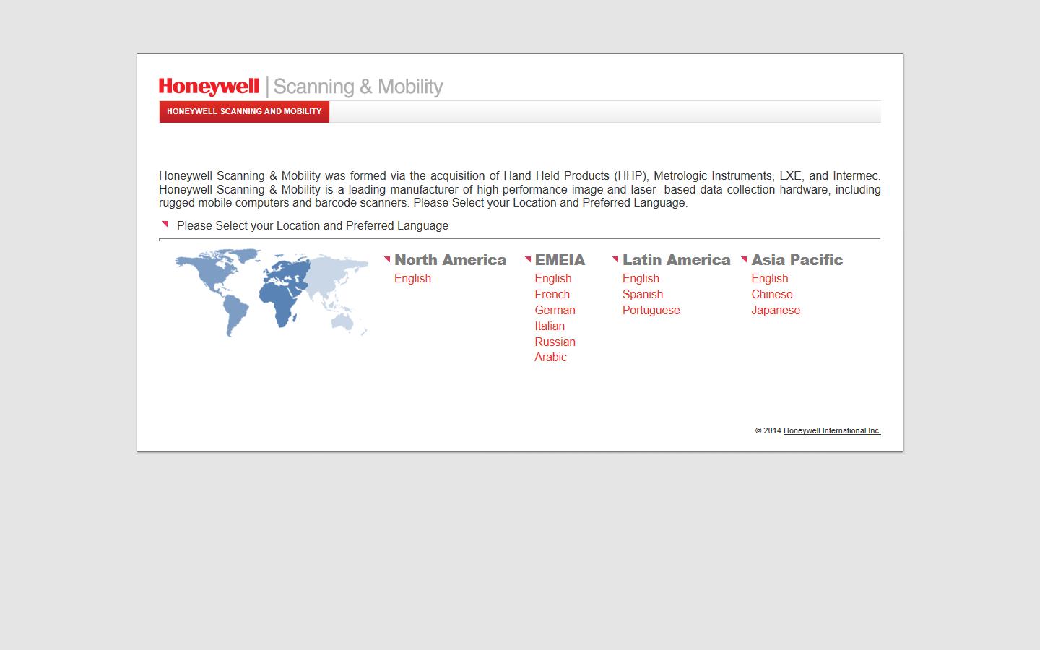Screen dimensions: 1040x650
Task: Click the Honeywell logo
Action: pyautogui.click(x=208, y=86)
